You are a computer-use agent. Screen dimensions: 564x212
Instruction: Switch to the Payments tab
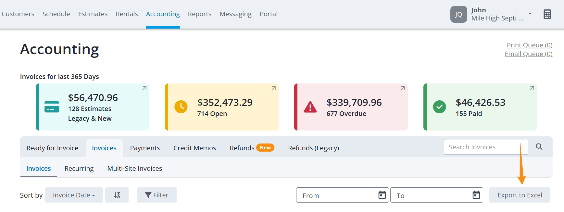tap(145, 148)
